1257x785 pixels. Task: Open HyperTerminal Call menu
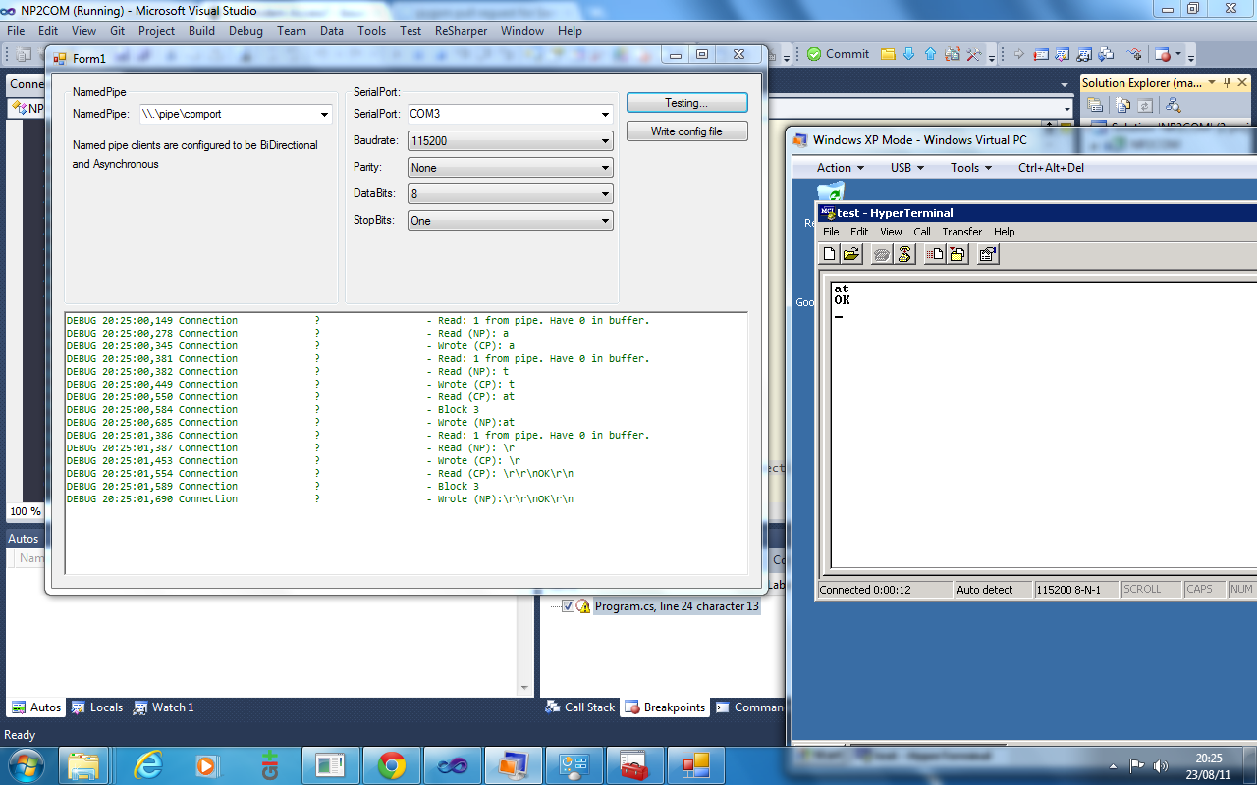tap(922, 232)
